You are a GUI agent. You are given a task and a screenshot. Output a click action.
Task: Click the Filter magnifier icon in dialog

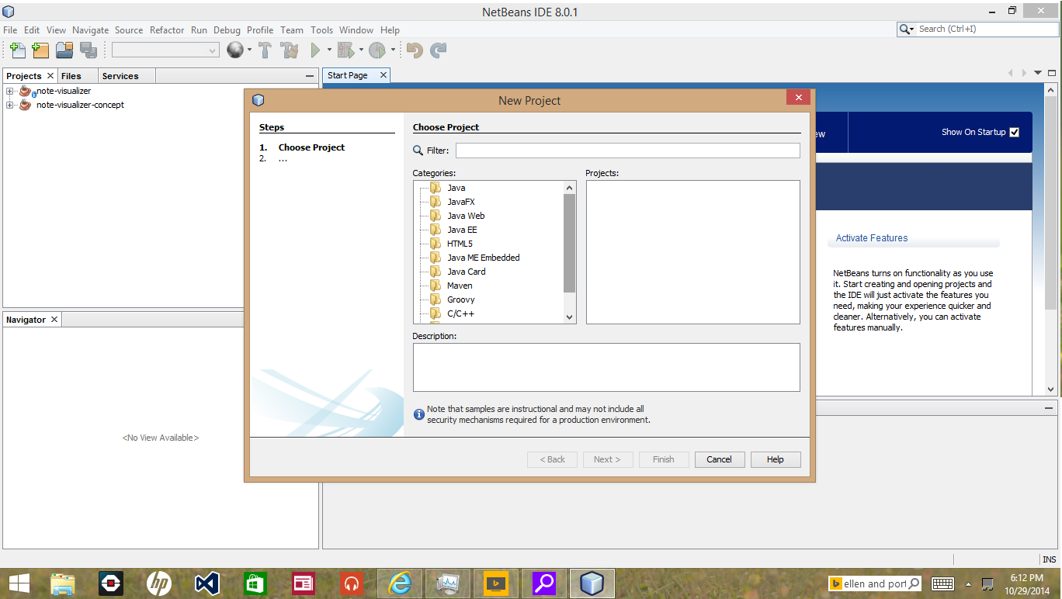pos(418,151)
